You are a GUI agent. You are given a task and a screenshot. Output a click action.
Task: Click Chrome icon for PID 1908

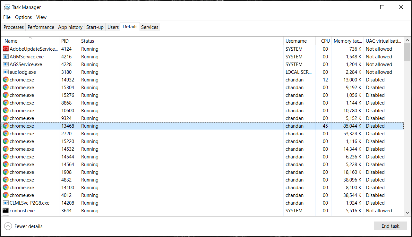[6, 172]
